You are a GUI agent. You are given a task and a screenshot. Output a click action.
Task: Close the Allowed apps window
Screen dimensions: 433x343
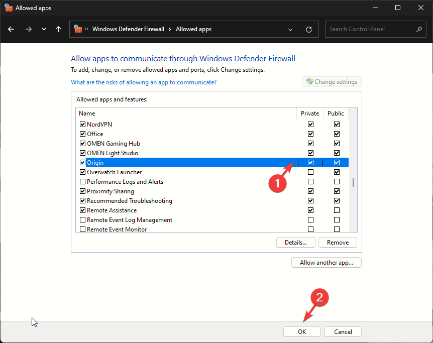[x=420, y=8]
